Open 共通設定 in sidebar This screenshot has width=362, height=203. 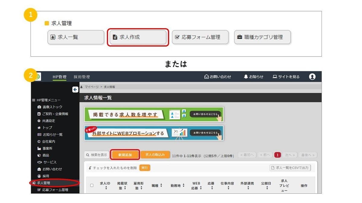(x=46, y=121)
